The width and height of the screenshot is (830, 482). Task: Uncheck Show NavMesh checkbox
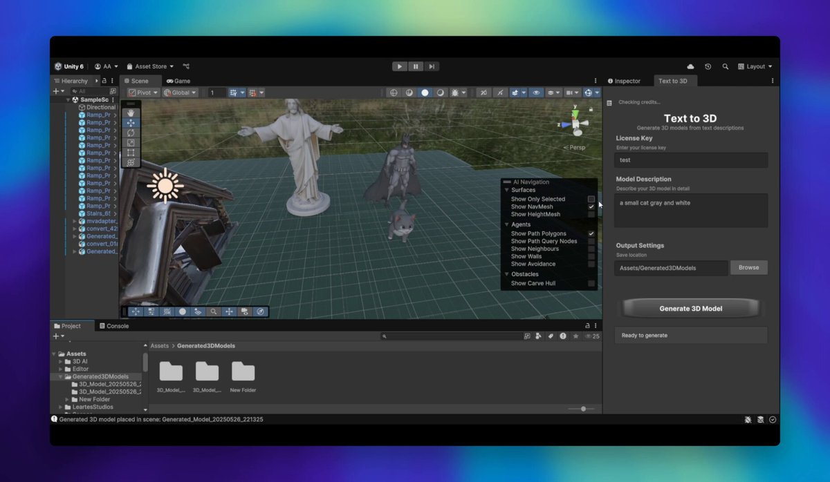591,206
